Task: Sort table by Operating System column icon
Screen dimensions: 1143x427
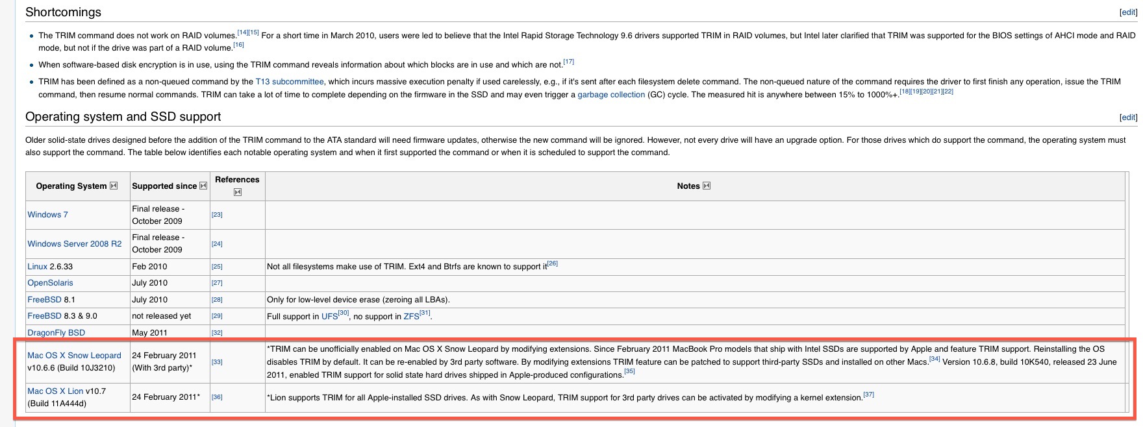Action: coord(114,186)
